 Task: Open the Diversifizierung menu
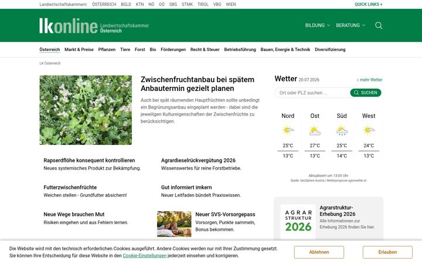[x=330, y=49]
